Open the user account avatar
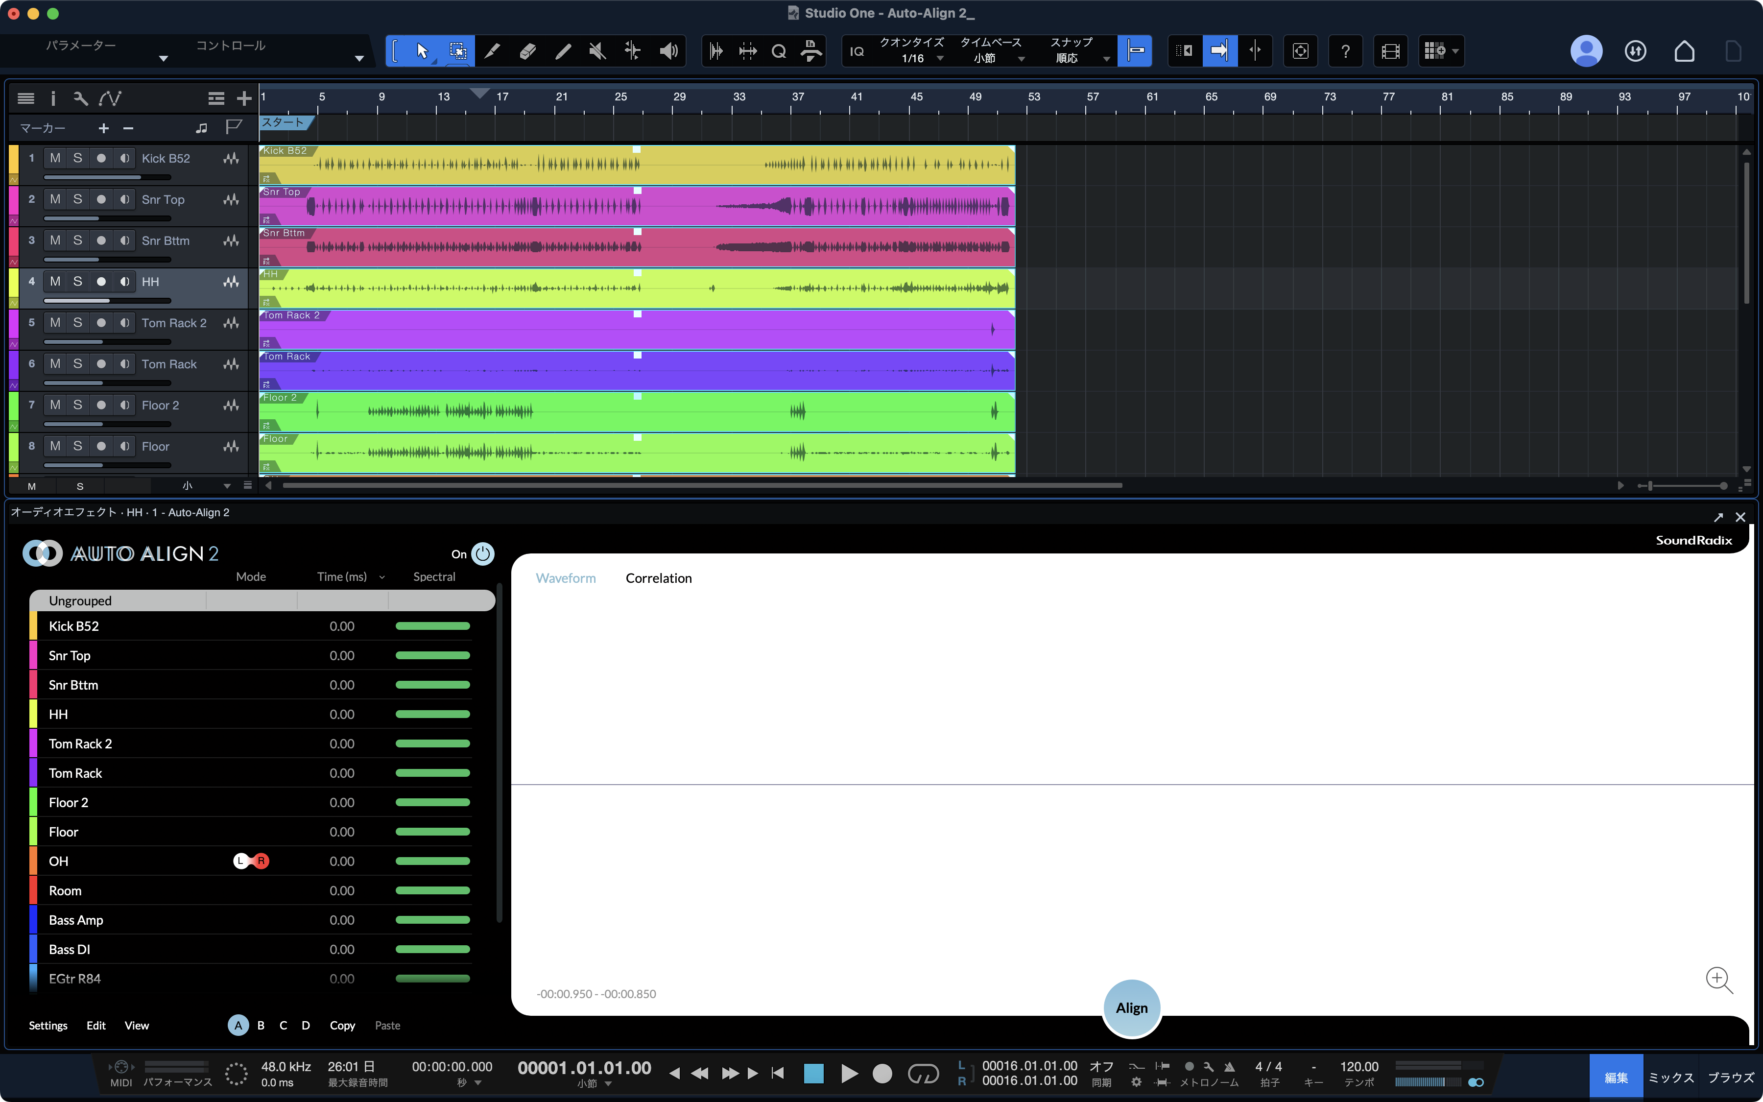Screen dimensions: 1763x1102 coord(1586,51)
